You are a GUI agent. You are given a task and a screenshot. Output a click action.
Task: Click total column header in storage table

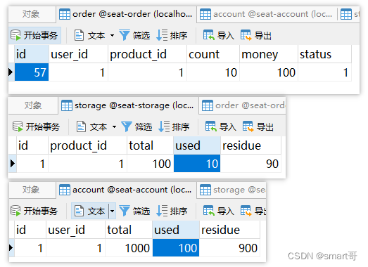[150, 145]
